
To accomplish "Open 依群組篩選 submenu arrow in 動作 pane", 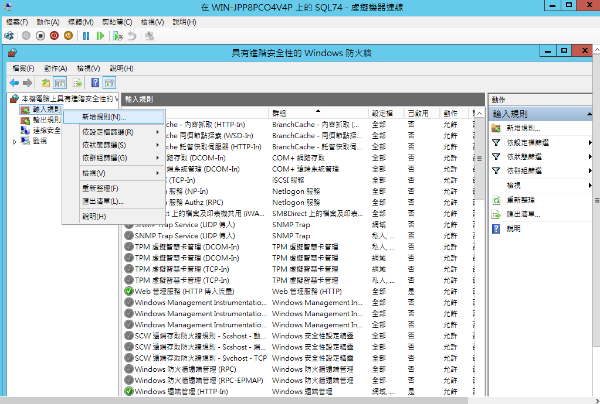I will pyautogui.click(x=589, y=171).
